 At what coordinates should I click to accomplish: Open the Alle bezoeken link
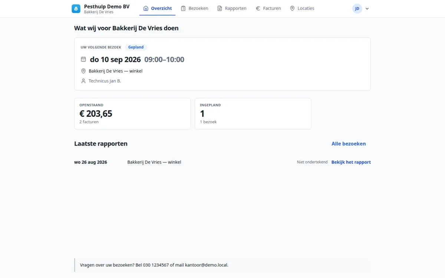(349, 144)
